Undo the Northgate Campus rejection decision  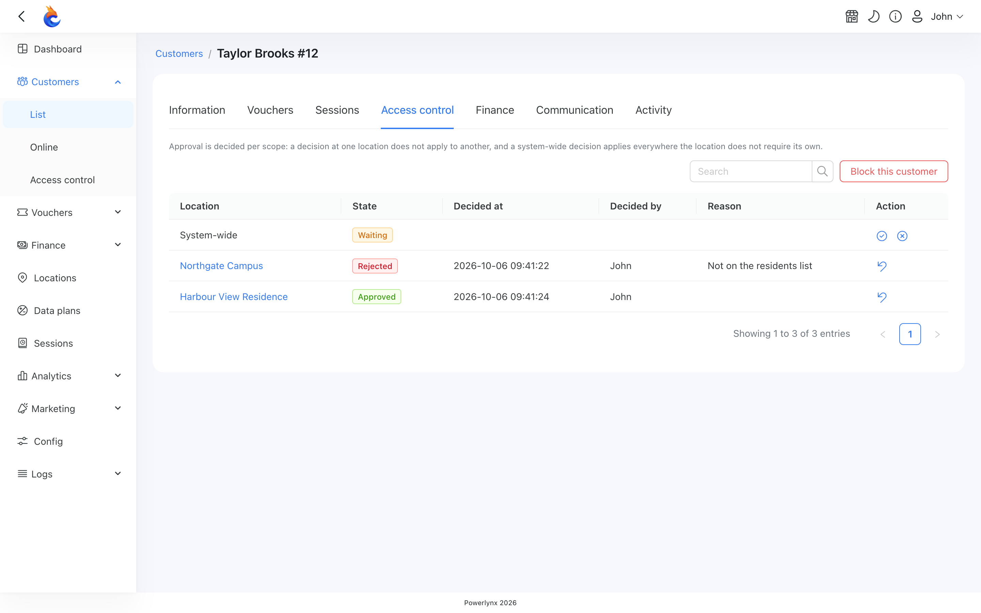coord(882,266)
